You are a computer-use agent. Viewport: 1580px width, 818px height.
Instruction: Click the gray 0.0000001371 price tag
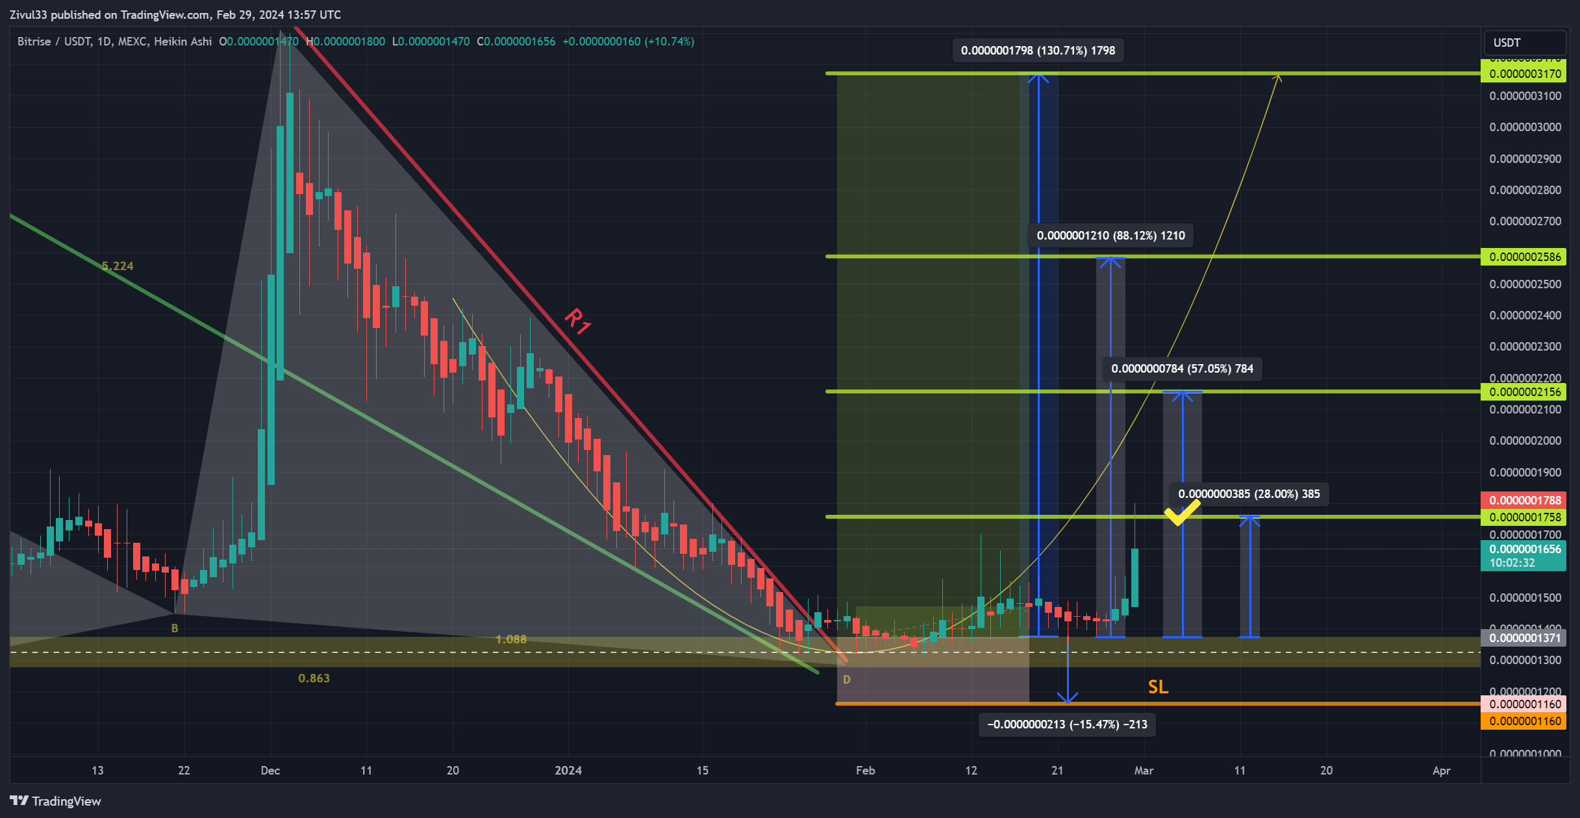pyautogui.click(x=1524, y=638)
